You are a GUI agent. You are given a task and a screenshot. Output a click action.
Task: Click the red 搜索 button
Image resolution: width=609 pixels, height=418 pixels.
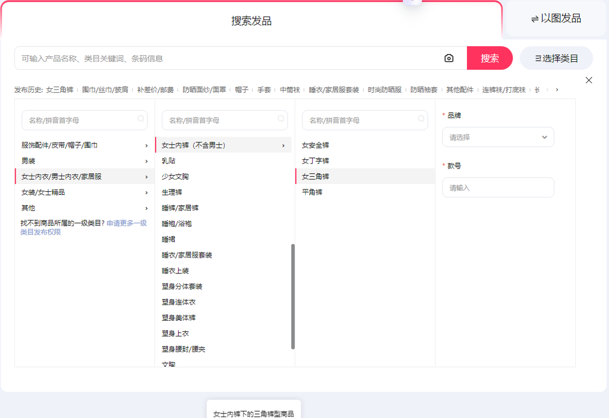490,58
